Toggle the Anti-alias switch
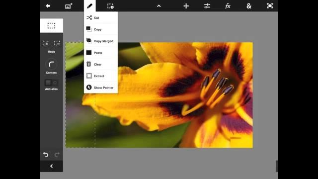Screen dimensions: 318x179 [51, 83]
